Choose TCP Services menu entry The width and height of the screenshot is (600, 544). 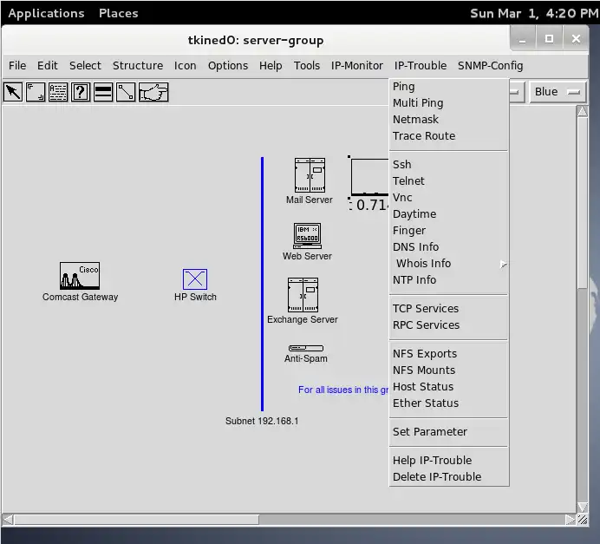pos(449,309)
